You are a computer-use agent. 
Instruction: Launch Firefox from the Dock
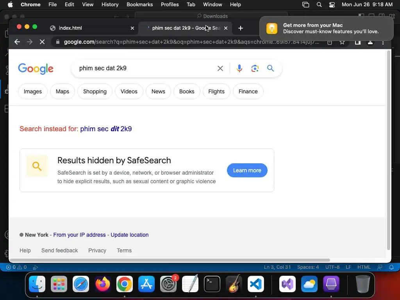(103, 284)
